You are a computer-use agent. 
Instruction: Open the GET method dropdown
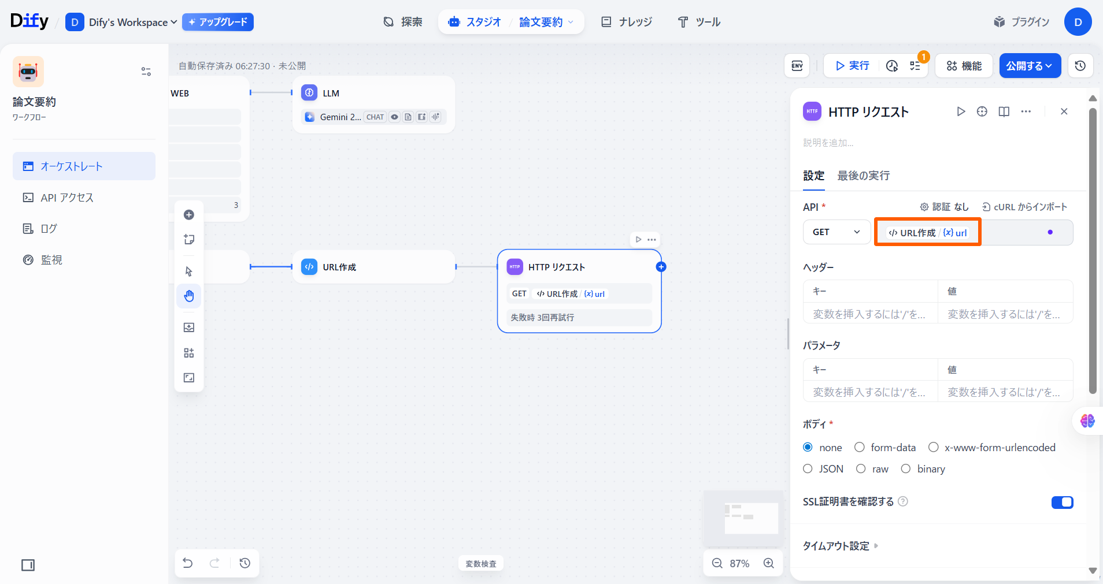836,232
